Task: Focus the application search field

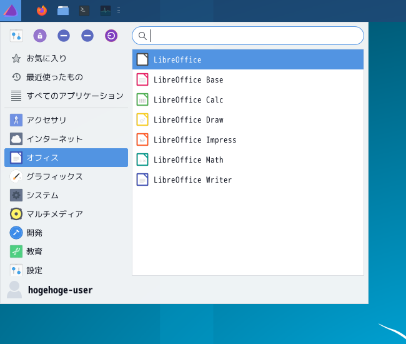Action: pos(248,36)
